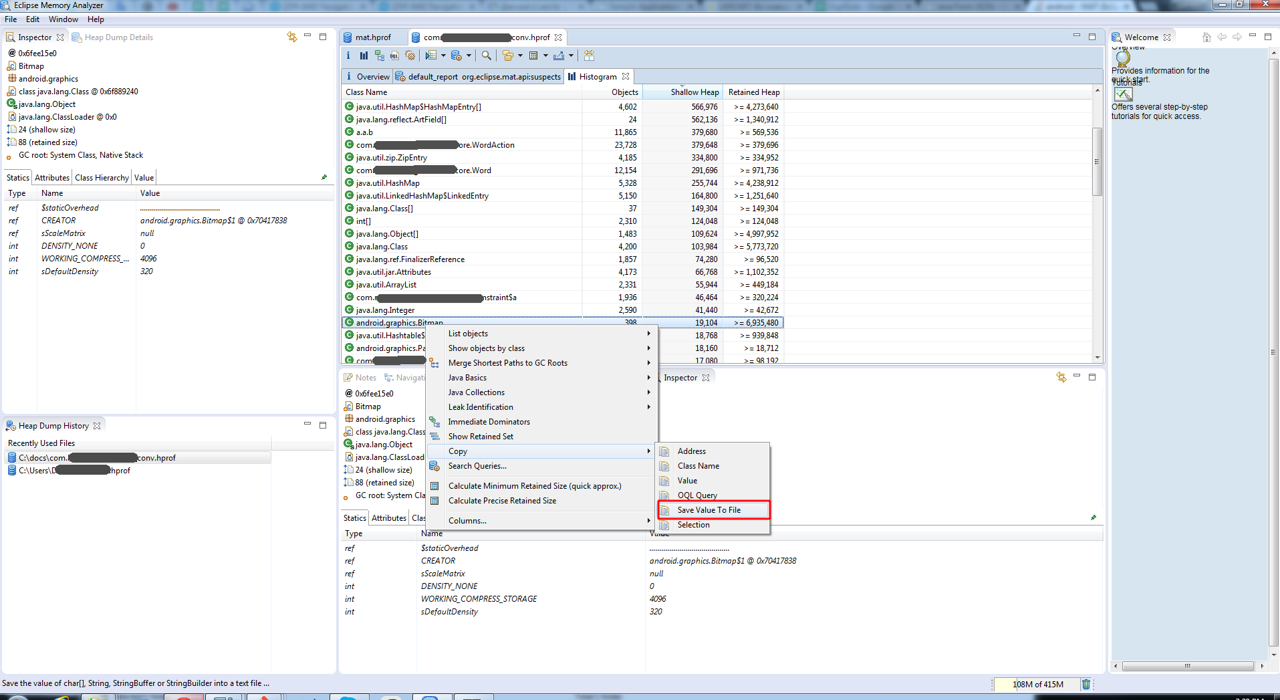Click the Tutorials checklist icon in Welcome
This screenshot has width=1280, height=700.
(1124, 94)
